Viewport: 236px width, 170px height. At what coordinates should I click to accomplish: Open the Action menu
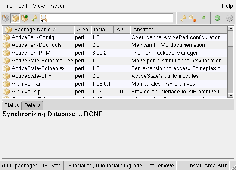coord(58,6)
